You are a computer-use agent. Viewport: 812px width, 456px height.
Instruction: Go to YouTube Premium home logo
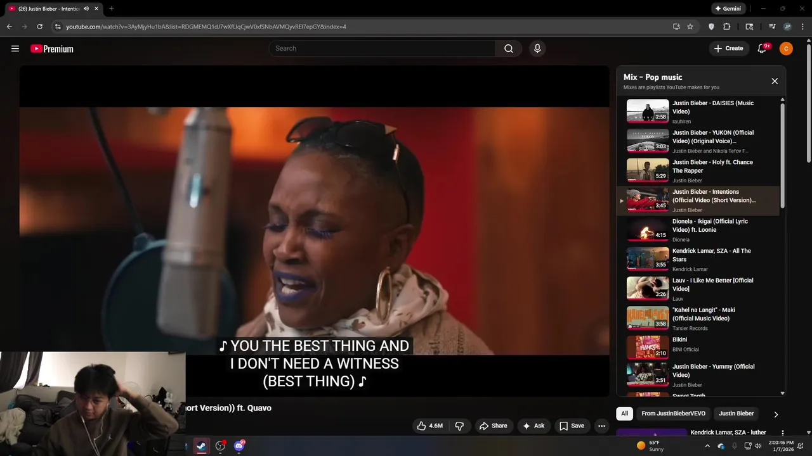[x=52, y=49]
